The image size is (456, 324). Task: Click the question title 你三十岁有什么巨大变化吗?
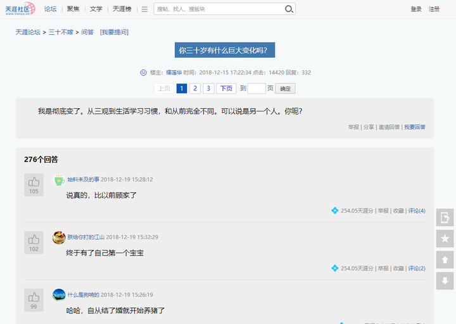[225, 50]
